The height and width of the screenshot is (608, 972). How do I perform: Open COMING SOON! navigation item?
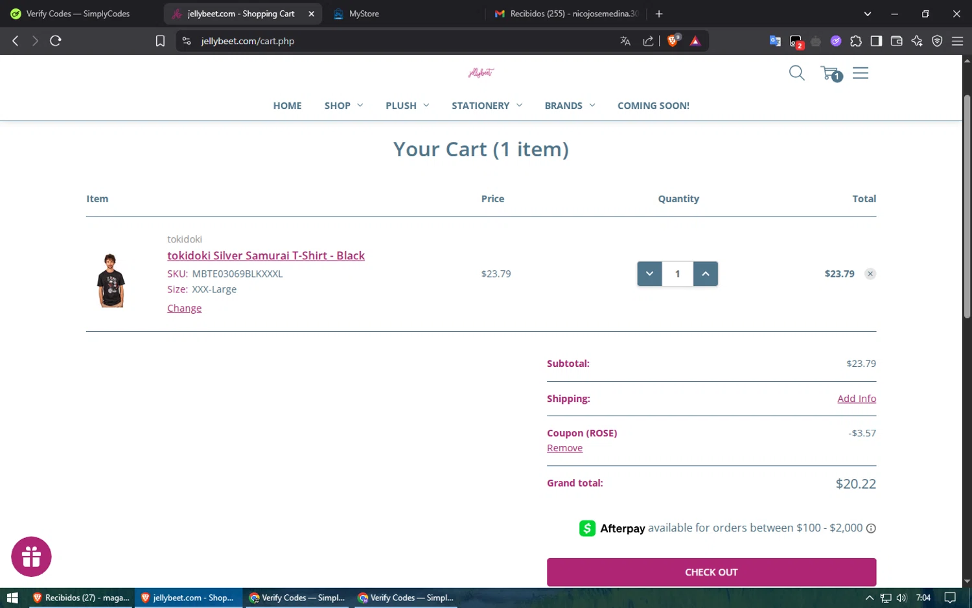pyautogui.click(x=653, y=106)
